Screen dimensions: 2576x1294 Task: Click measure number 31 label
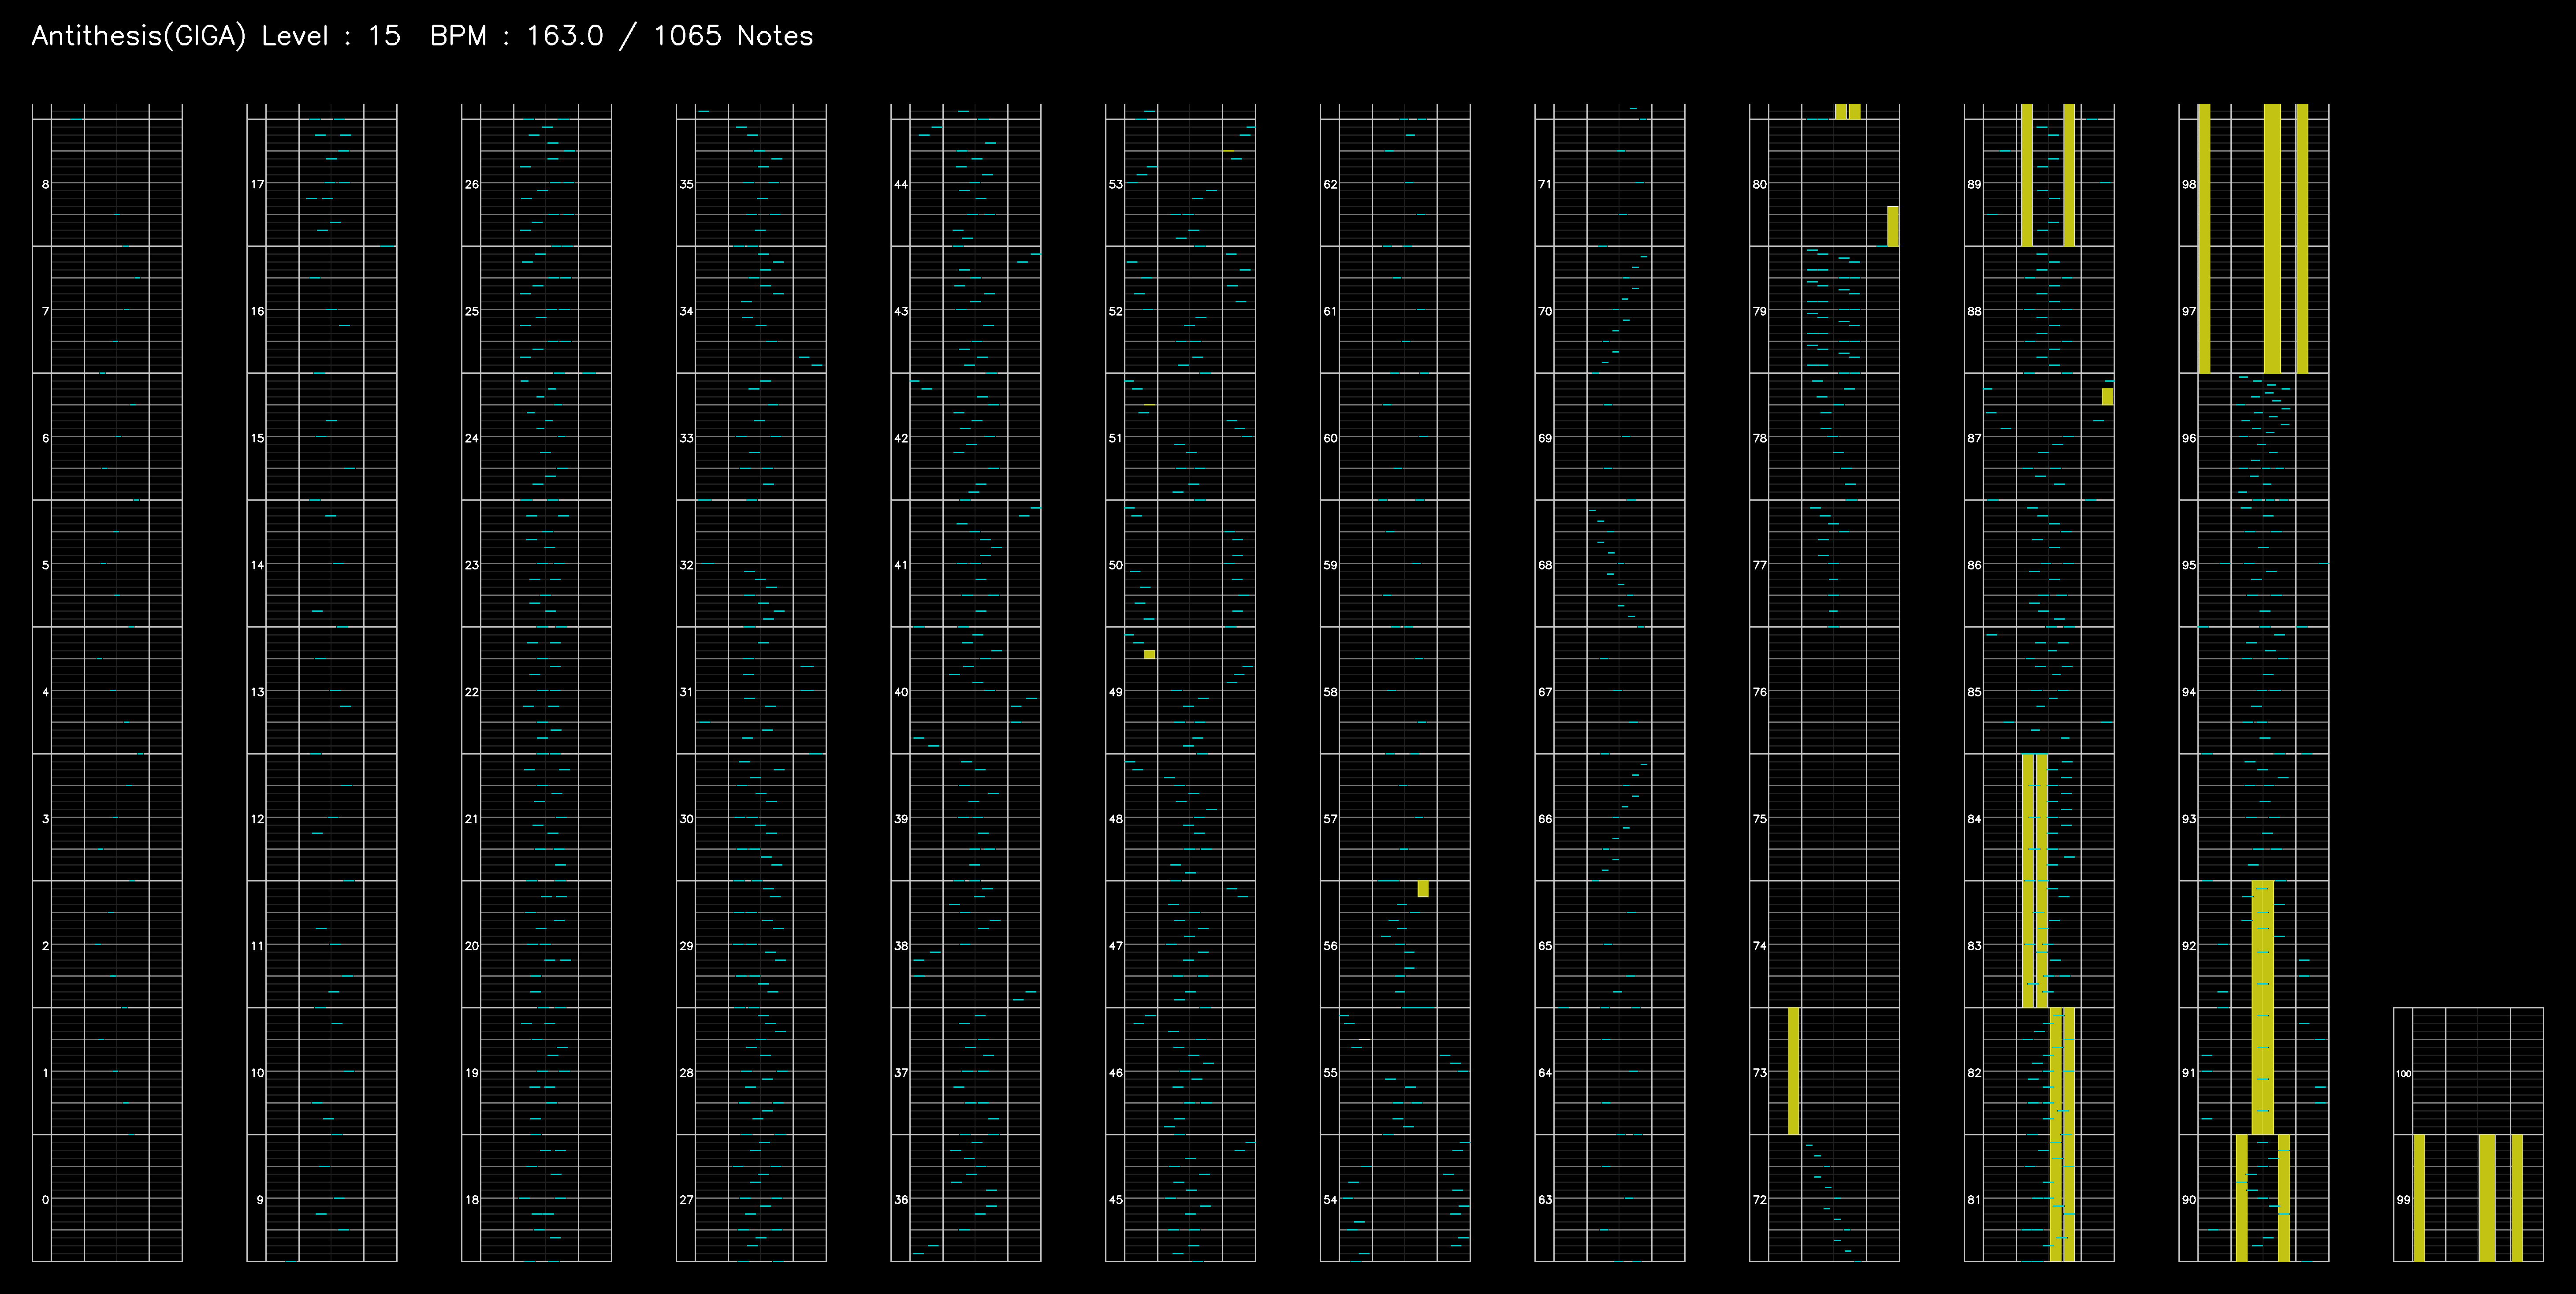tap(687, 692)
